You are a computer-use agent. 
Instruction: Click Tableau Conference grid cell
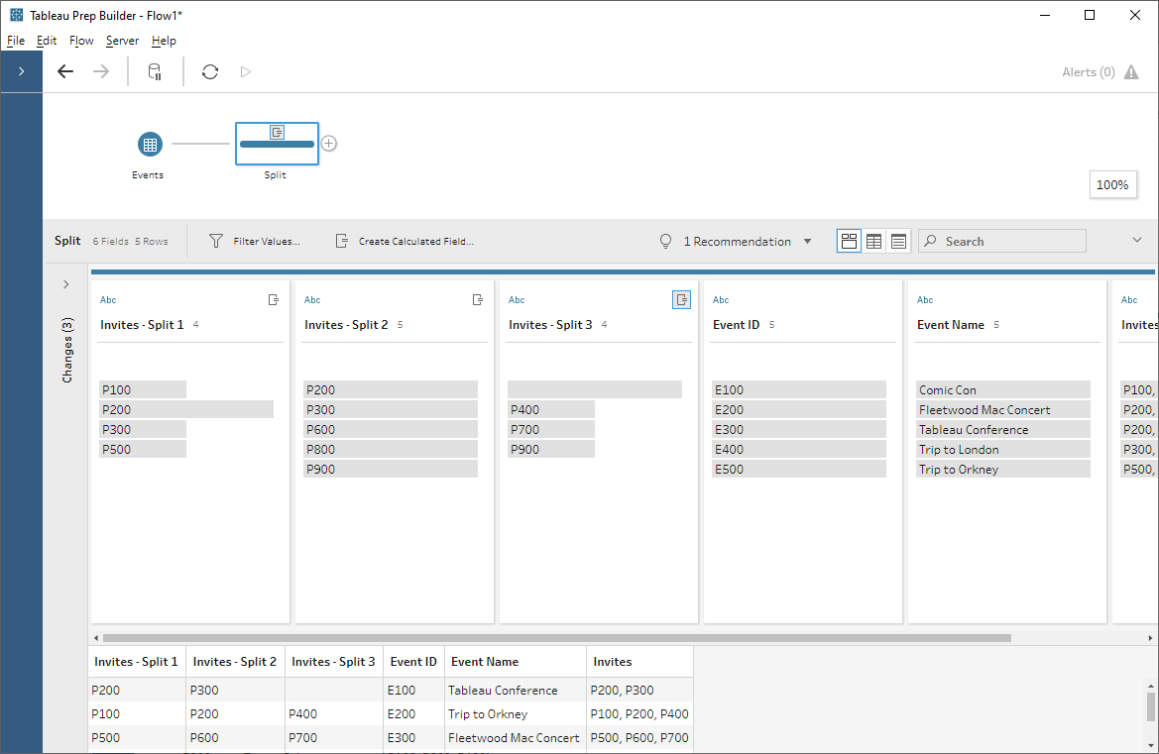coord(516,691)
